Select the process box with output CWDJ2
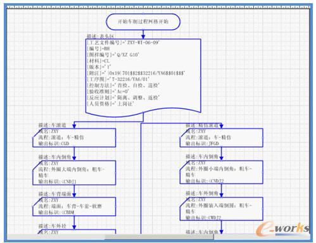The image size is (316, 243). (x=221, y=209)
